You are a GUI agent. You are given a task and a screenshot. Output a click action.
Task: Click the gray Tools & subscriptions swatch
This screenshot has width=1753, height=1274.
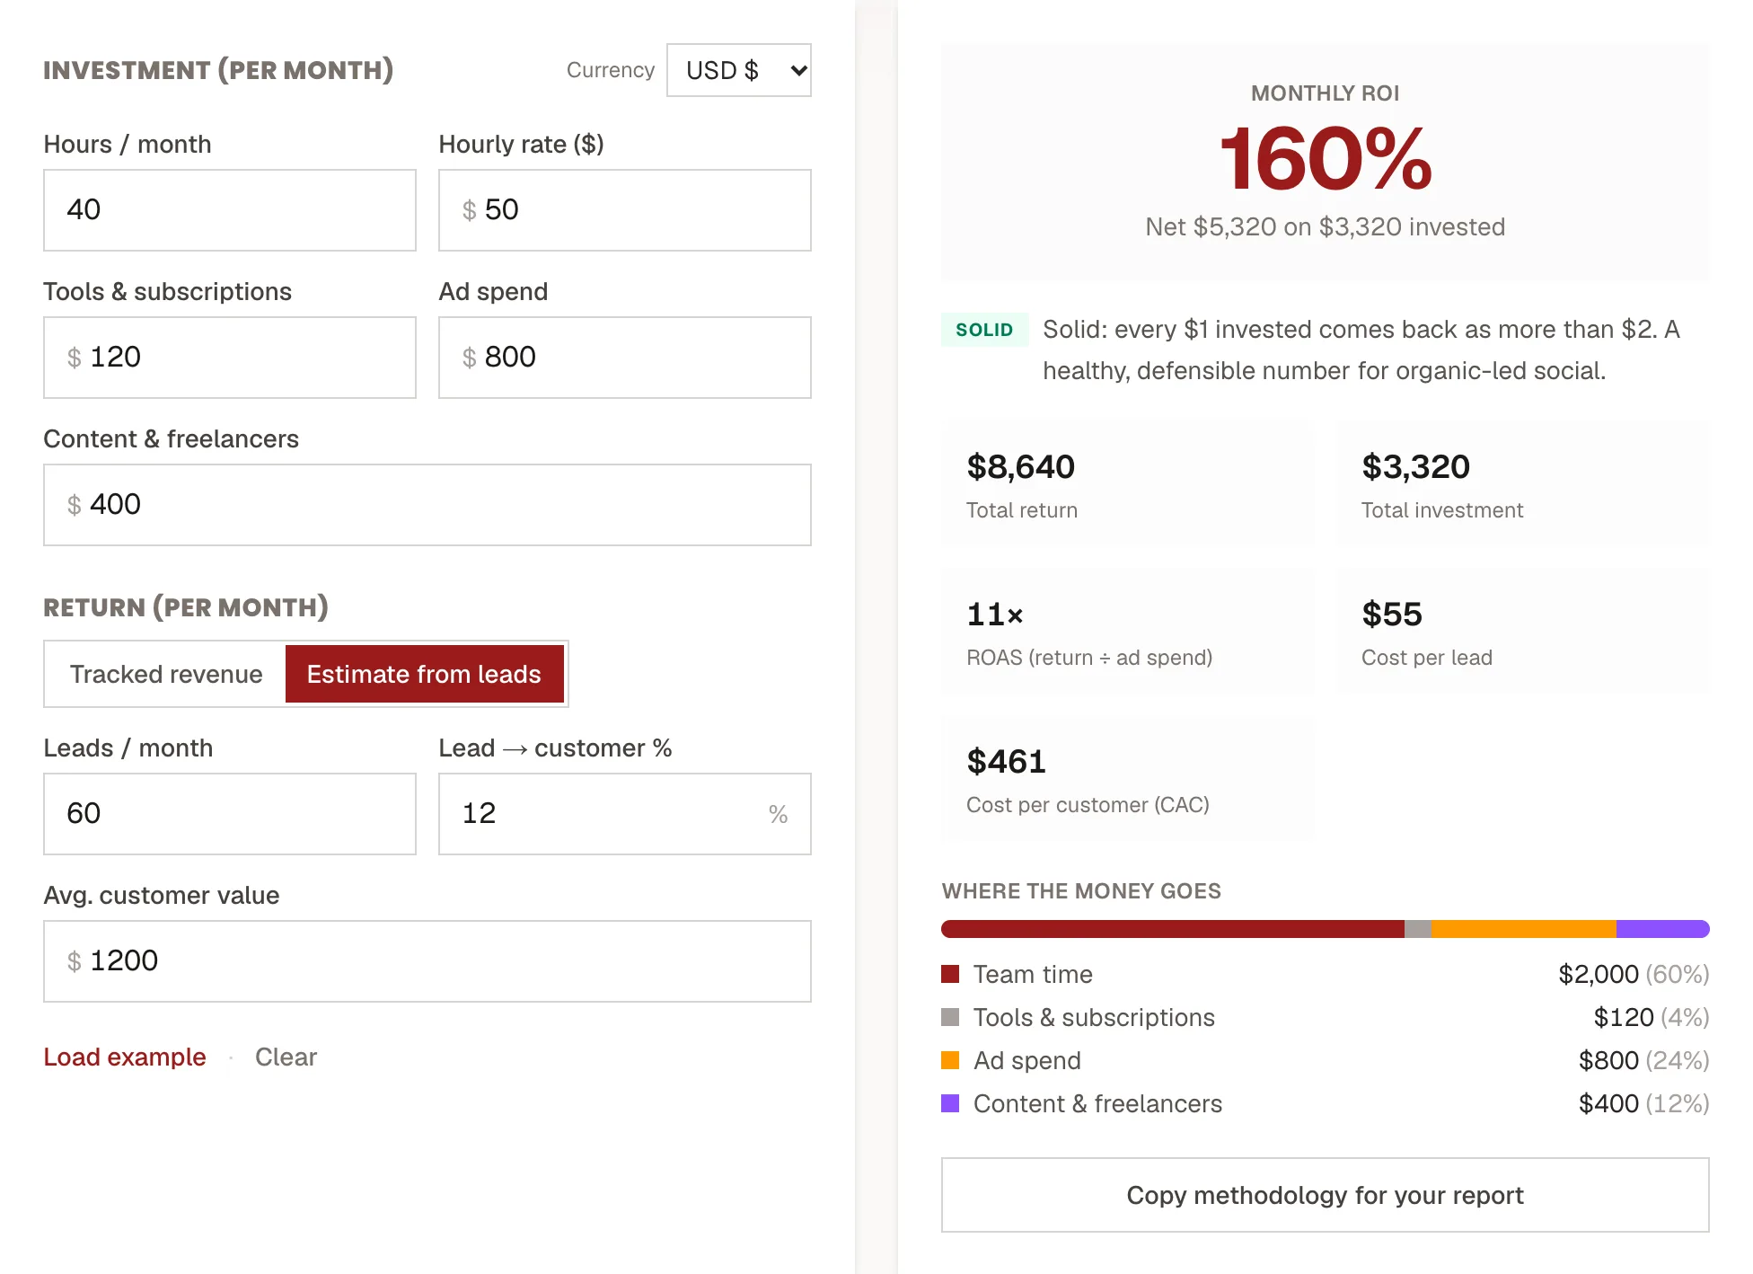pos(950,1017)
